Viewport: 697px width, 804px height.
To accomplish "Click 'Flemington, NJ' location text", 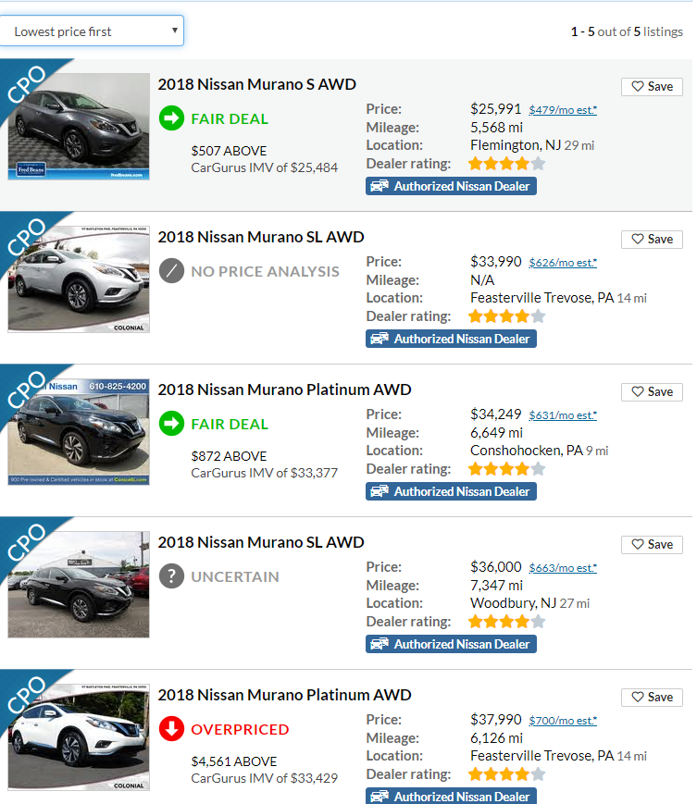I will (x=516, y=145).
